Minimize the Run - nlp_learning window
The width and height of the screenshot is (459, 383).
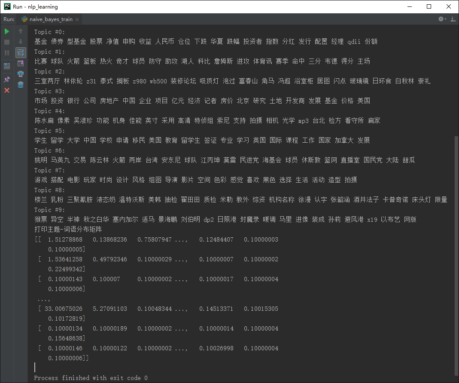click(x=410, y=6)
